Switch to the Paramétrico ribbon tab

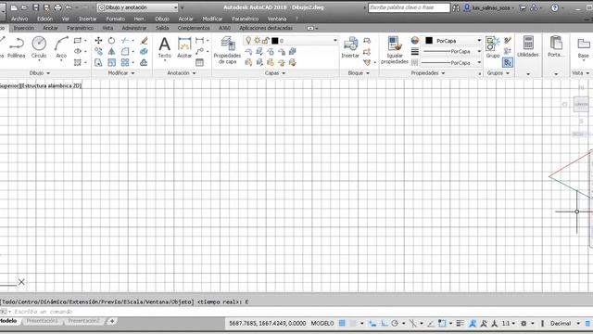pos(81,28)
